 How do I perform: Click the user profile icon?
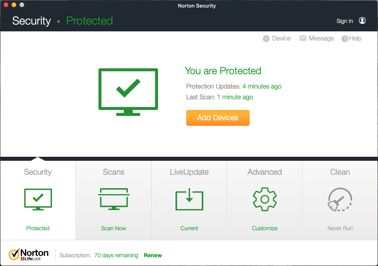pyautogui.click(x=362, y=21)
